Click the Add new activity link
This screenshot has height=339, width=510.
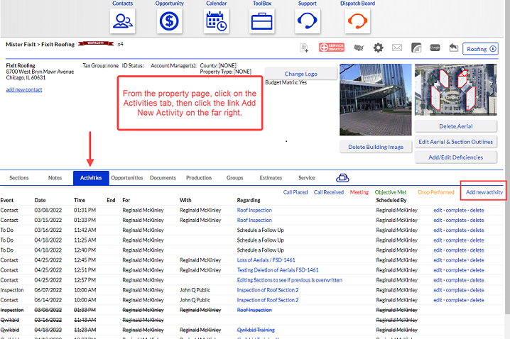pyautogui.click(x=484, y=192)
